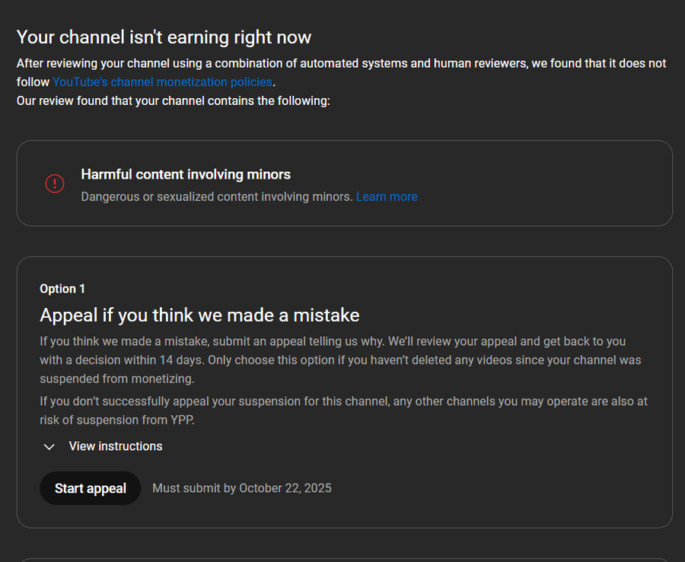Expand the View instructions chevron arrow

pos(49,446)
